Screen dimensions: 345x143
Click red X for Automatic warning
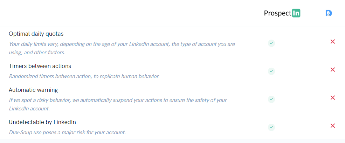click(333, 97)
